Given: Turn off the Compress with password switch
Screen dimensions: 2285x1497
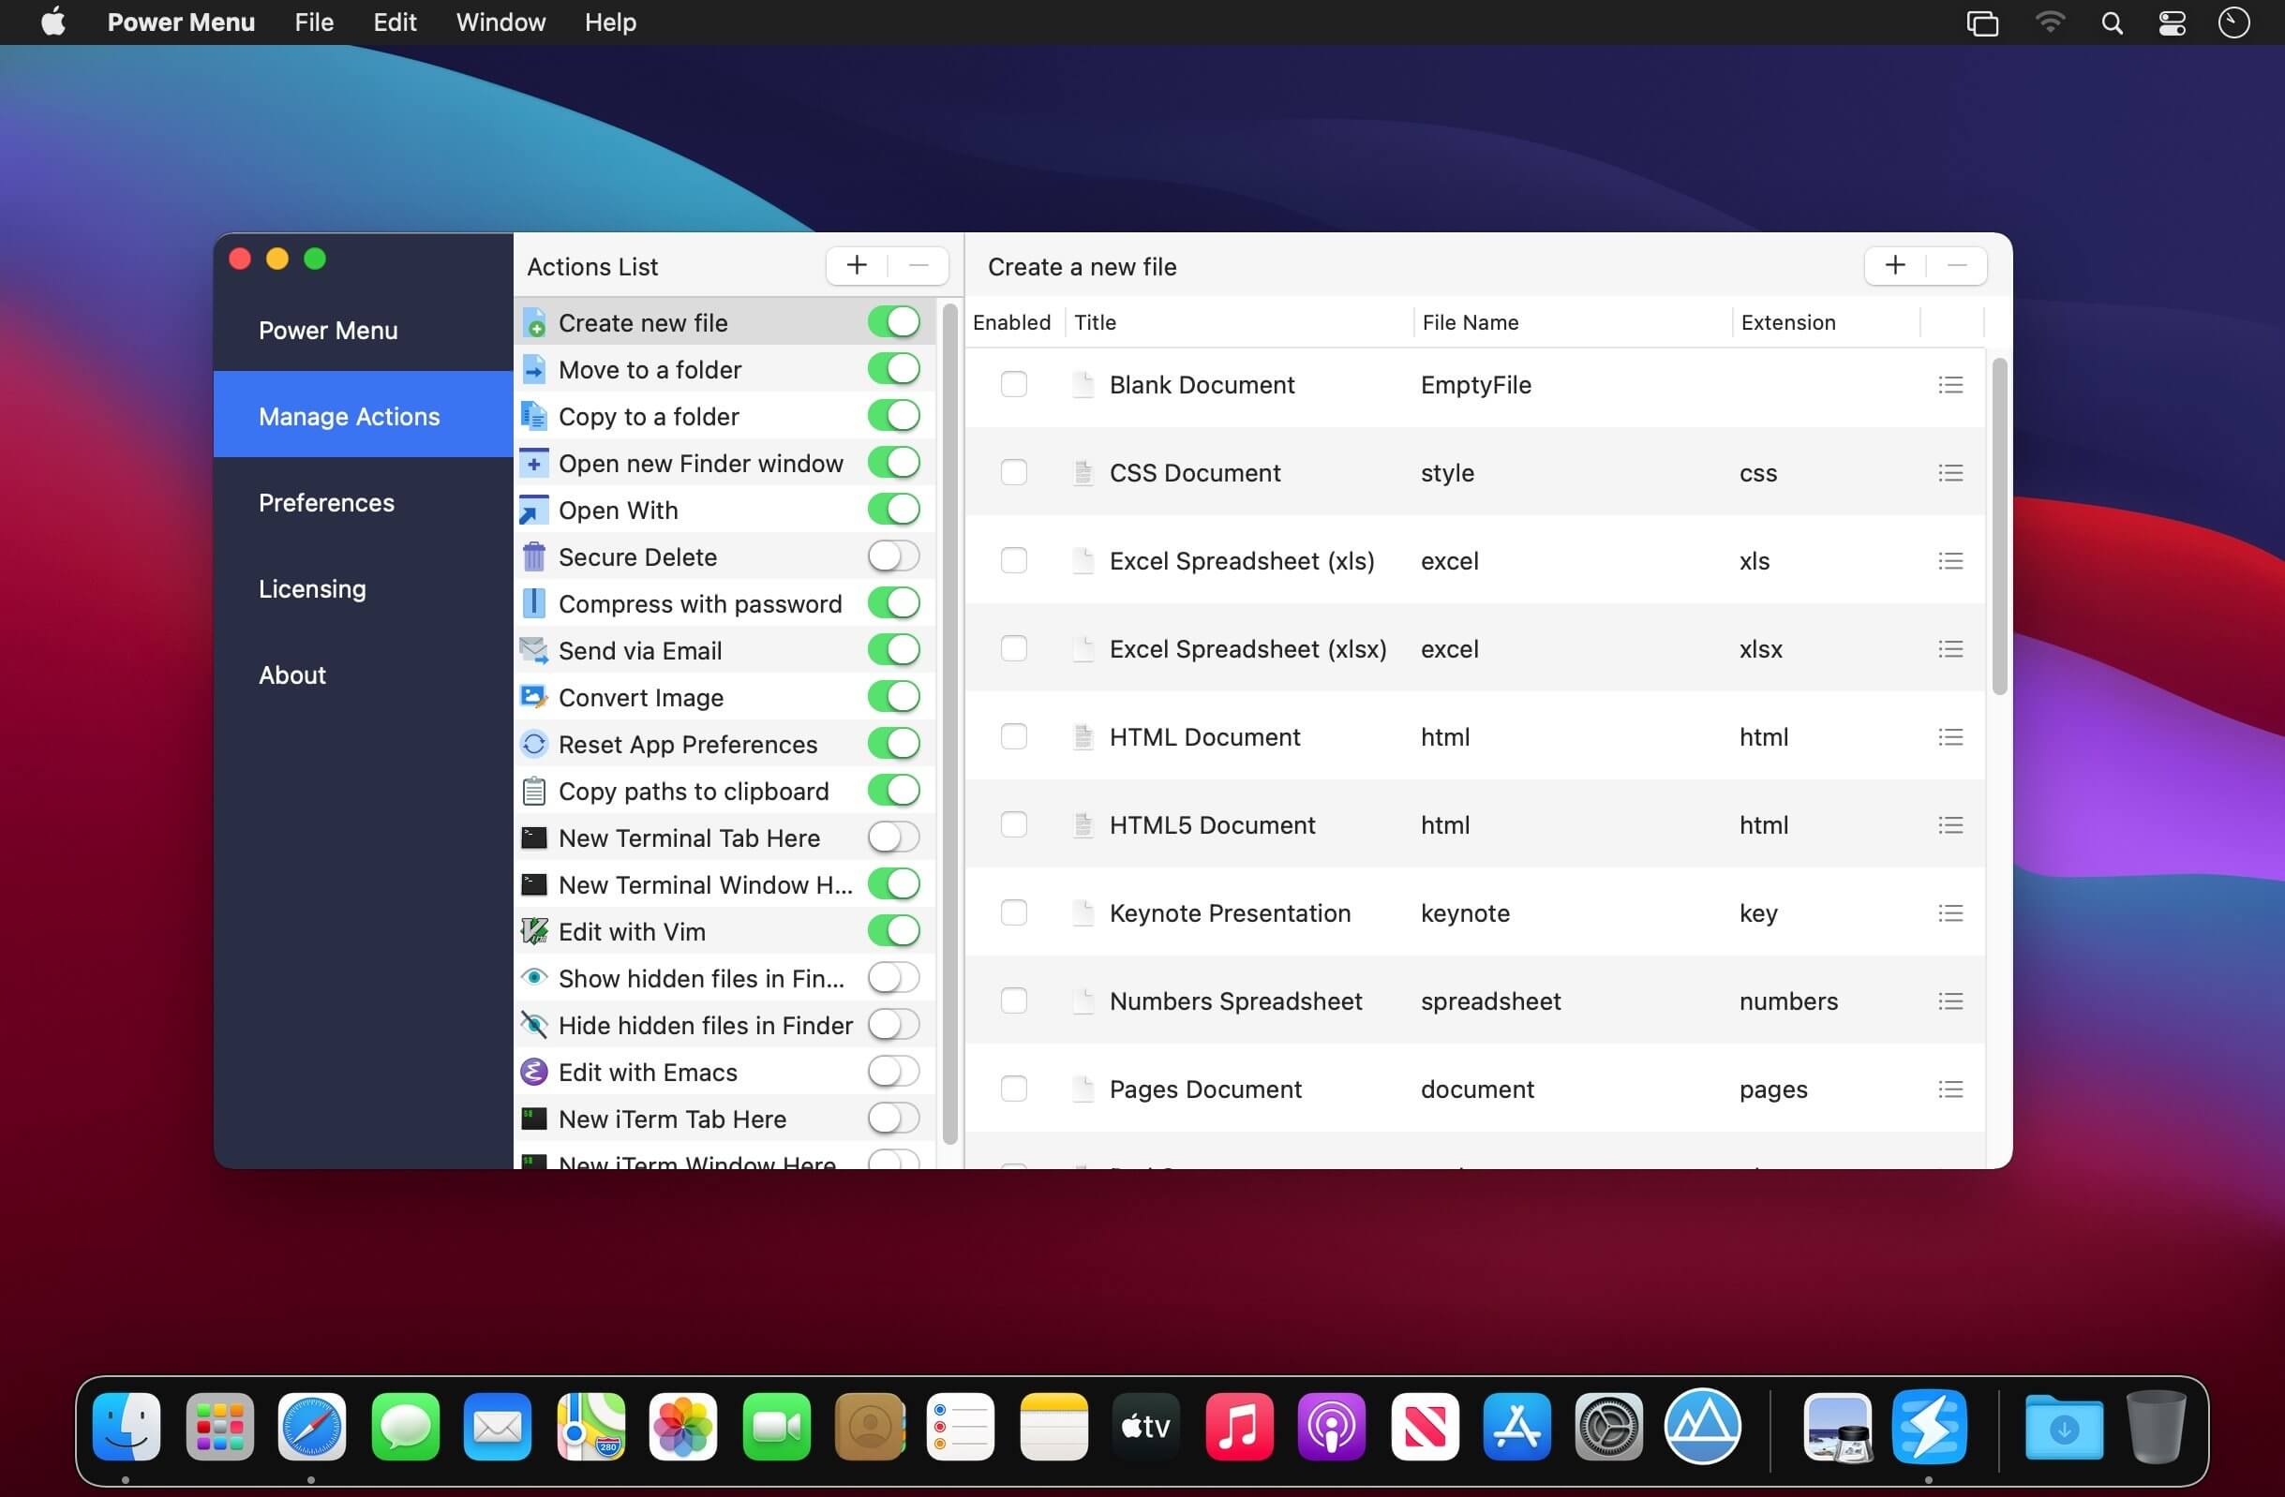Looking at the screenshot, I should pos(894,602).
